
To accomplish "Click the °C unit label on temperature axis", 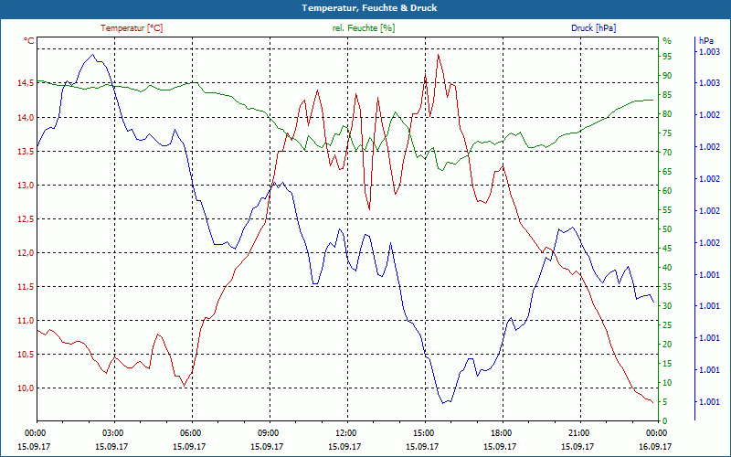I will pyautogui.click(x=29, y=41).
